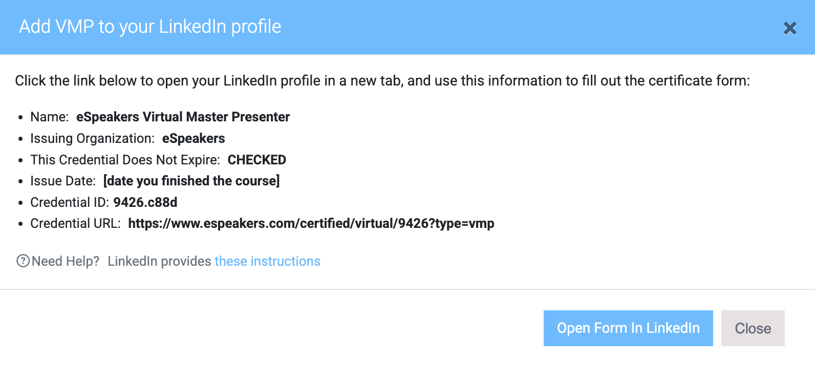Click the bold CHECKED text
Screen dimensions: 815x382
coord(256,160)
